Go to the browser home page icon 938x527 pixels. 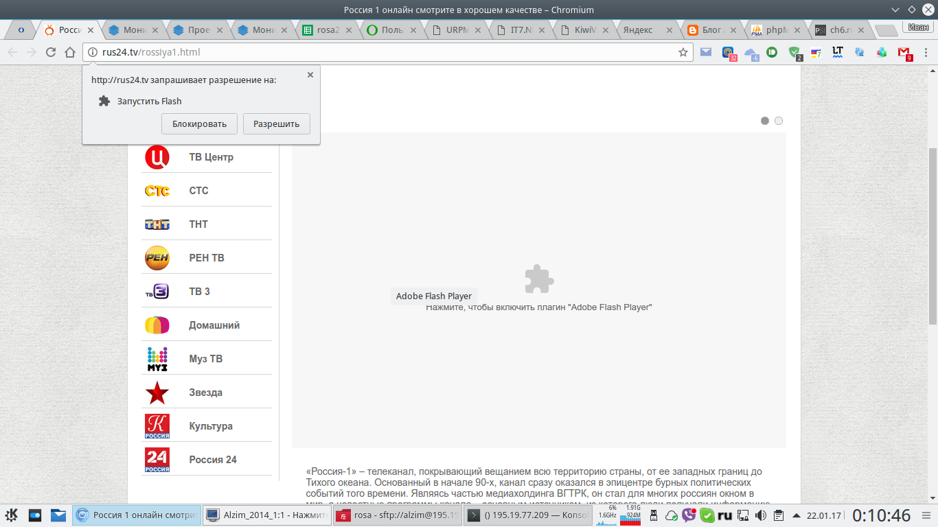[70, 52]
